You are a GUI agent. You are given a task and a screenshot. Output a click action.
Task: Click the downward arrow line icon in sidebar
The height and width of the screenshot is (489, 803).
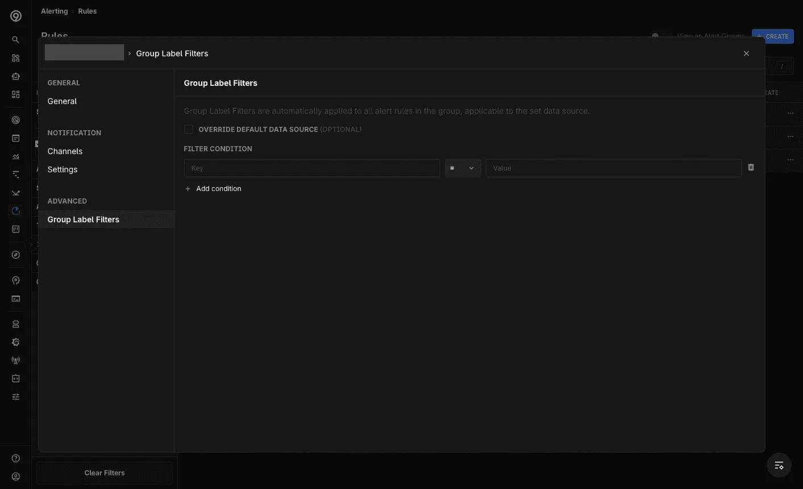click(x=16, y=193)
